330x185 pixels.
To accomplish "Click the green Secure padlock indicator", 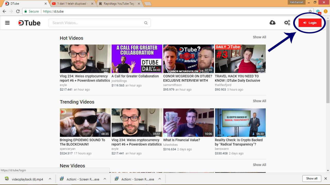I will 32,11.
